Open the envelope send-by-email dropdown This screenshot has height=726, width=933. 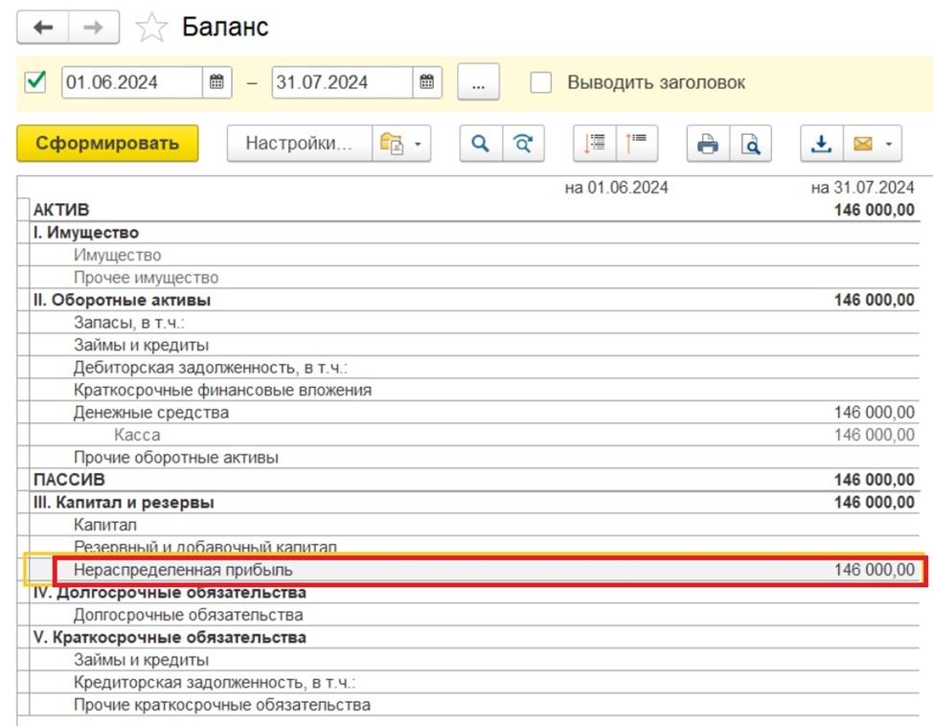pyautogui.click(x=874, y=144)
